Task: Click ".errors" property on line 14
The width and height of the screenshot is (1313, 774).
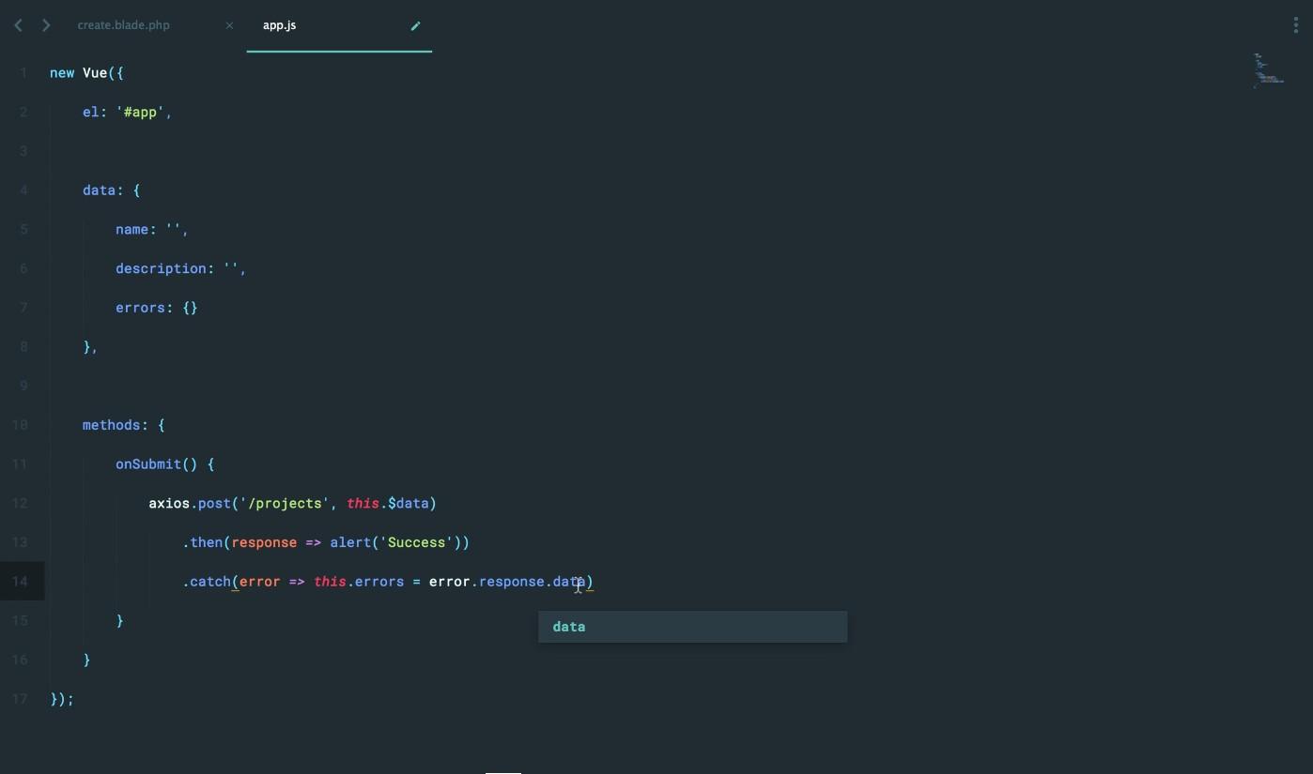Action: point(375,582)
